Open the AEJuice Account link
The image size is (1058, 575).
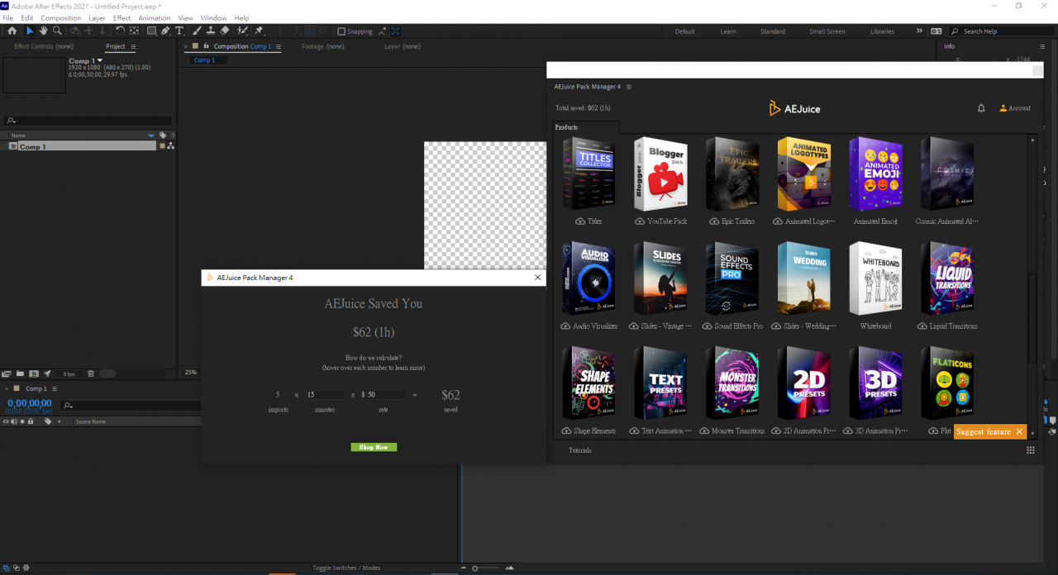tap(1015, 108)
